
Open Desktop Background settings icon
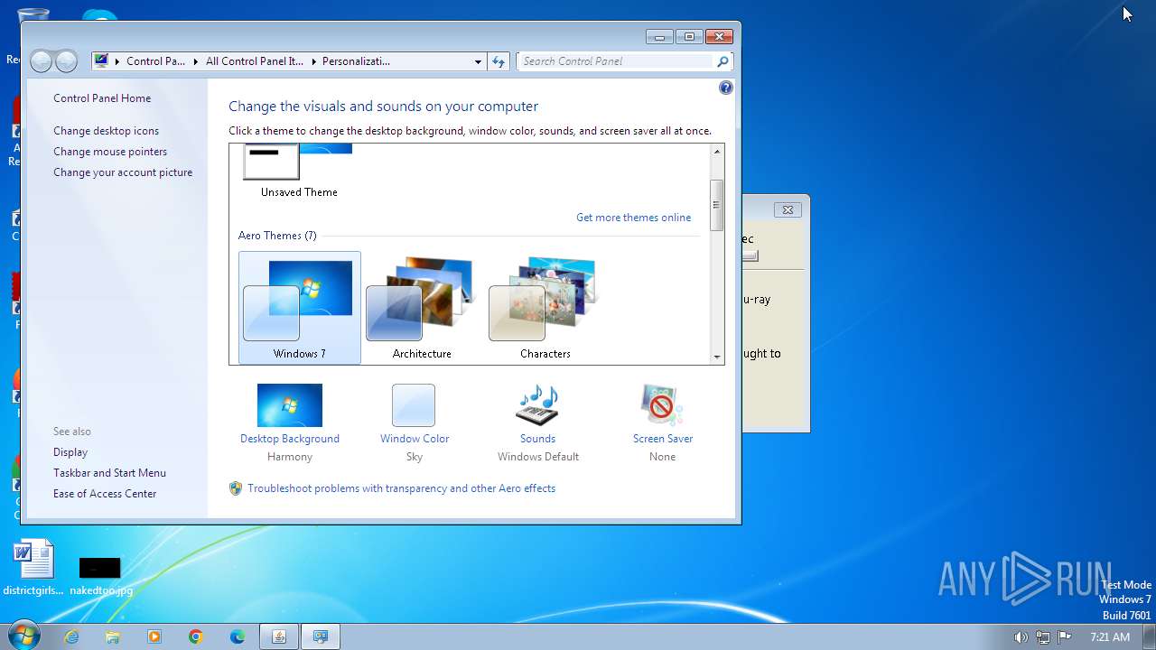(290, 405)
